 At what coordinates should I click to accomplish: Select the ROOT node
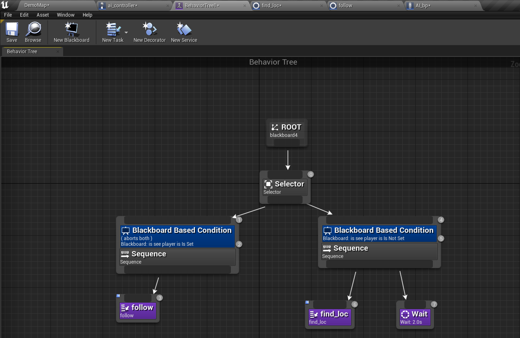pyautogui.click(x=286, y=130)
